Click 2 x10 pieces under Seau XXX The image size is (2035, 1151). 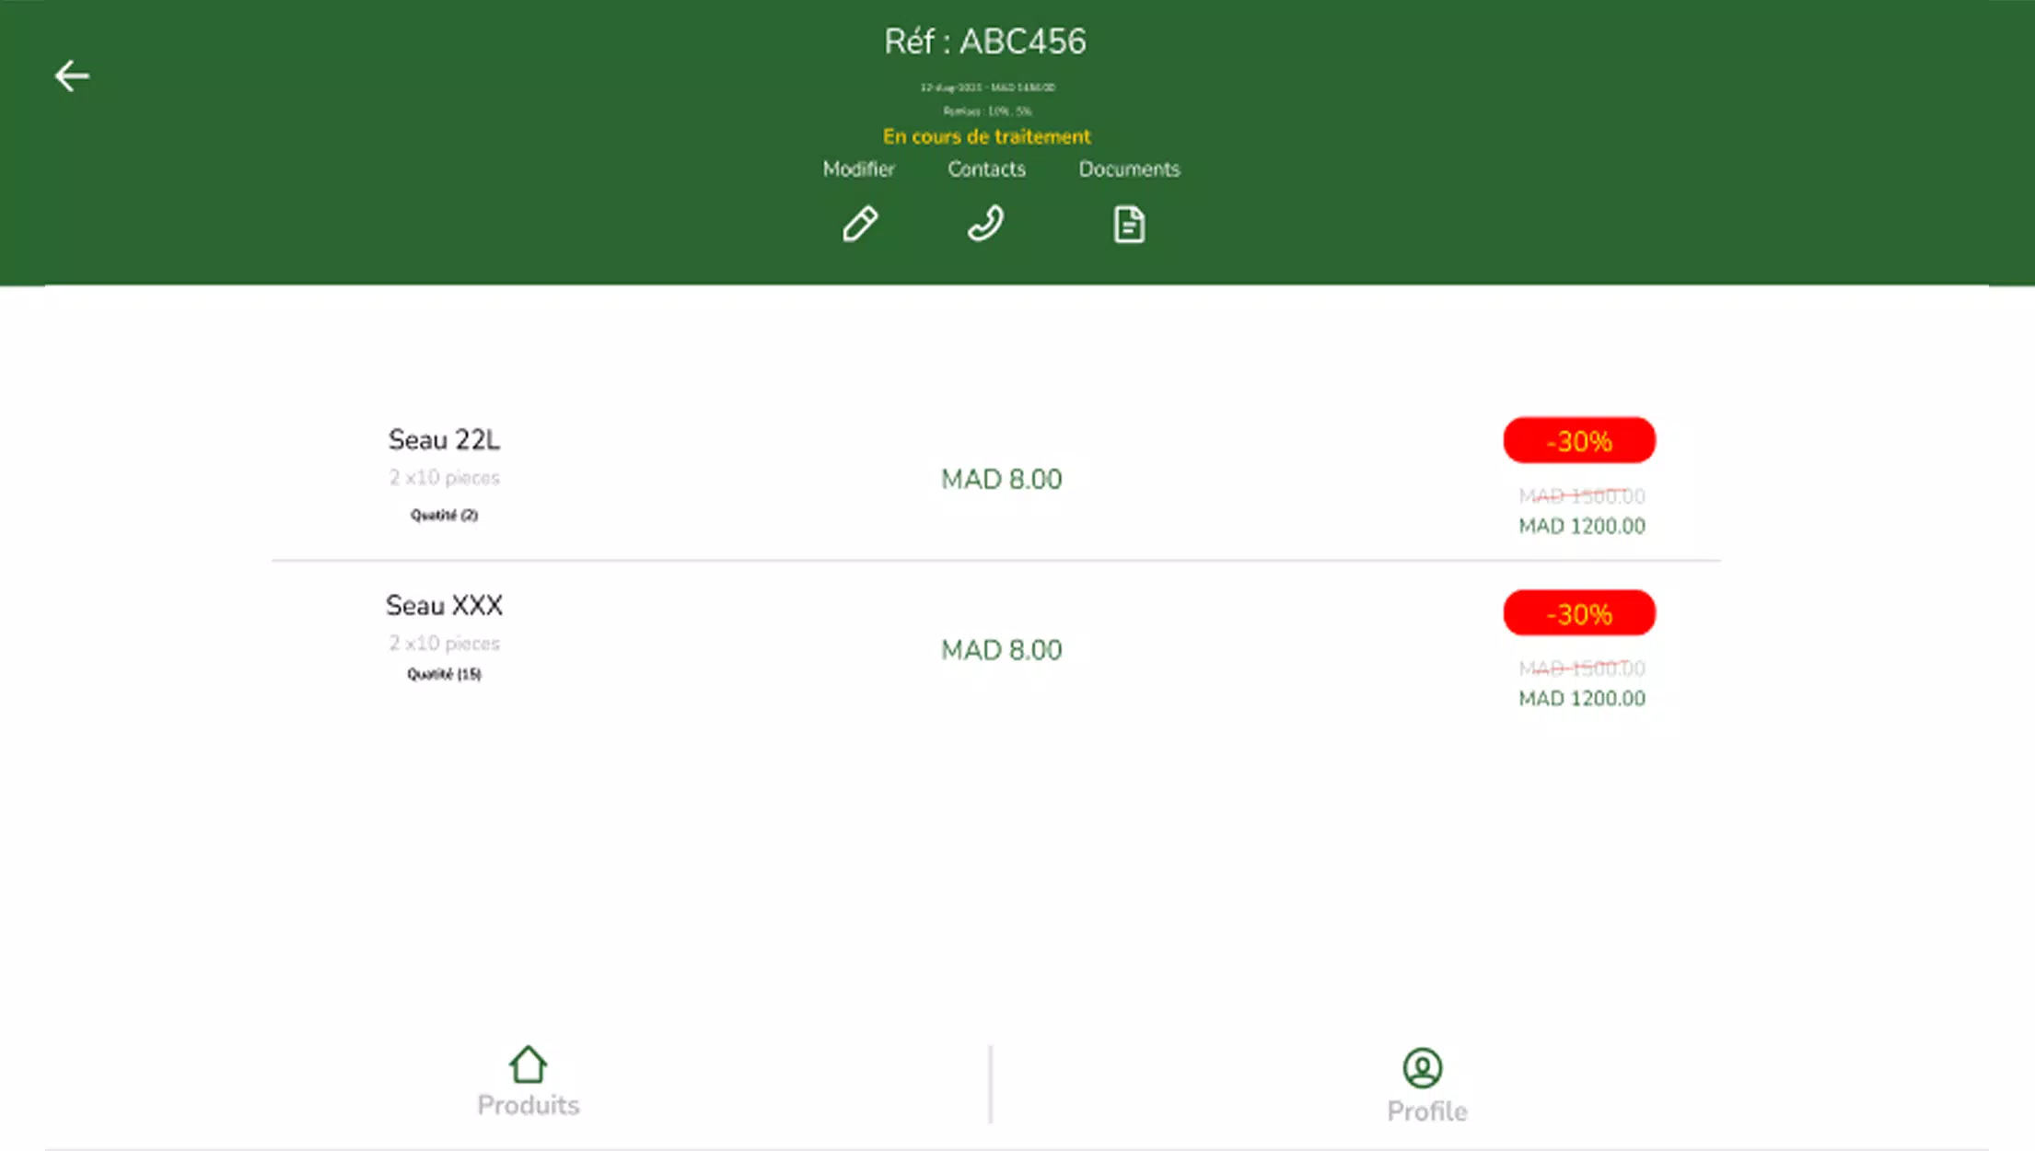click(444, 644)
